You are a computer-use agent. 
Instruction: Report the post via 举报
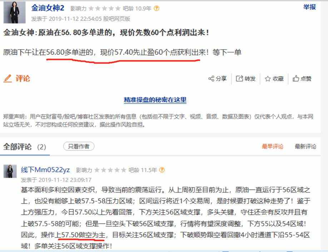[x=309, y=7]
